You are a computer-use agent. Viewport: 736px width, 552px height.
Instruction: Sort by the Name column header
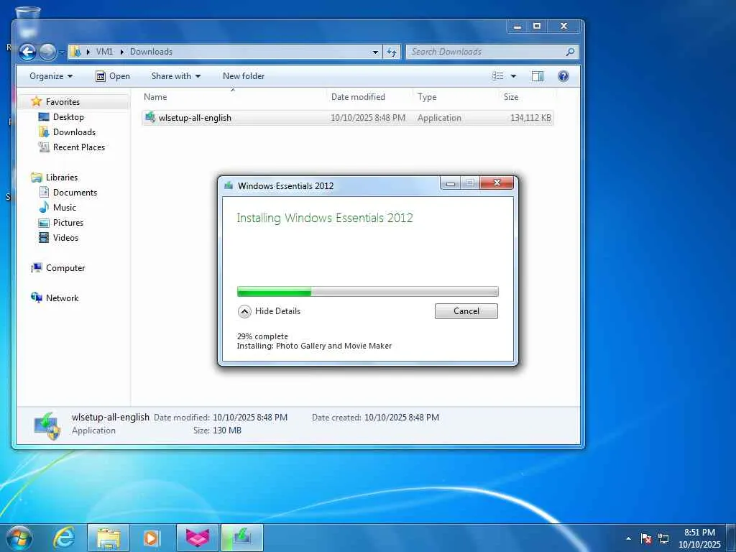155,97
